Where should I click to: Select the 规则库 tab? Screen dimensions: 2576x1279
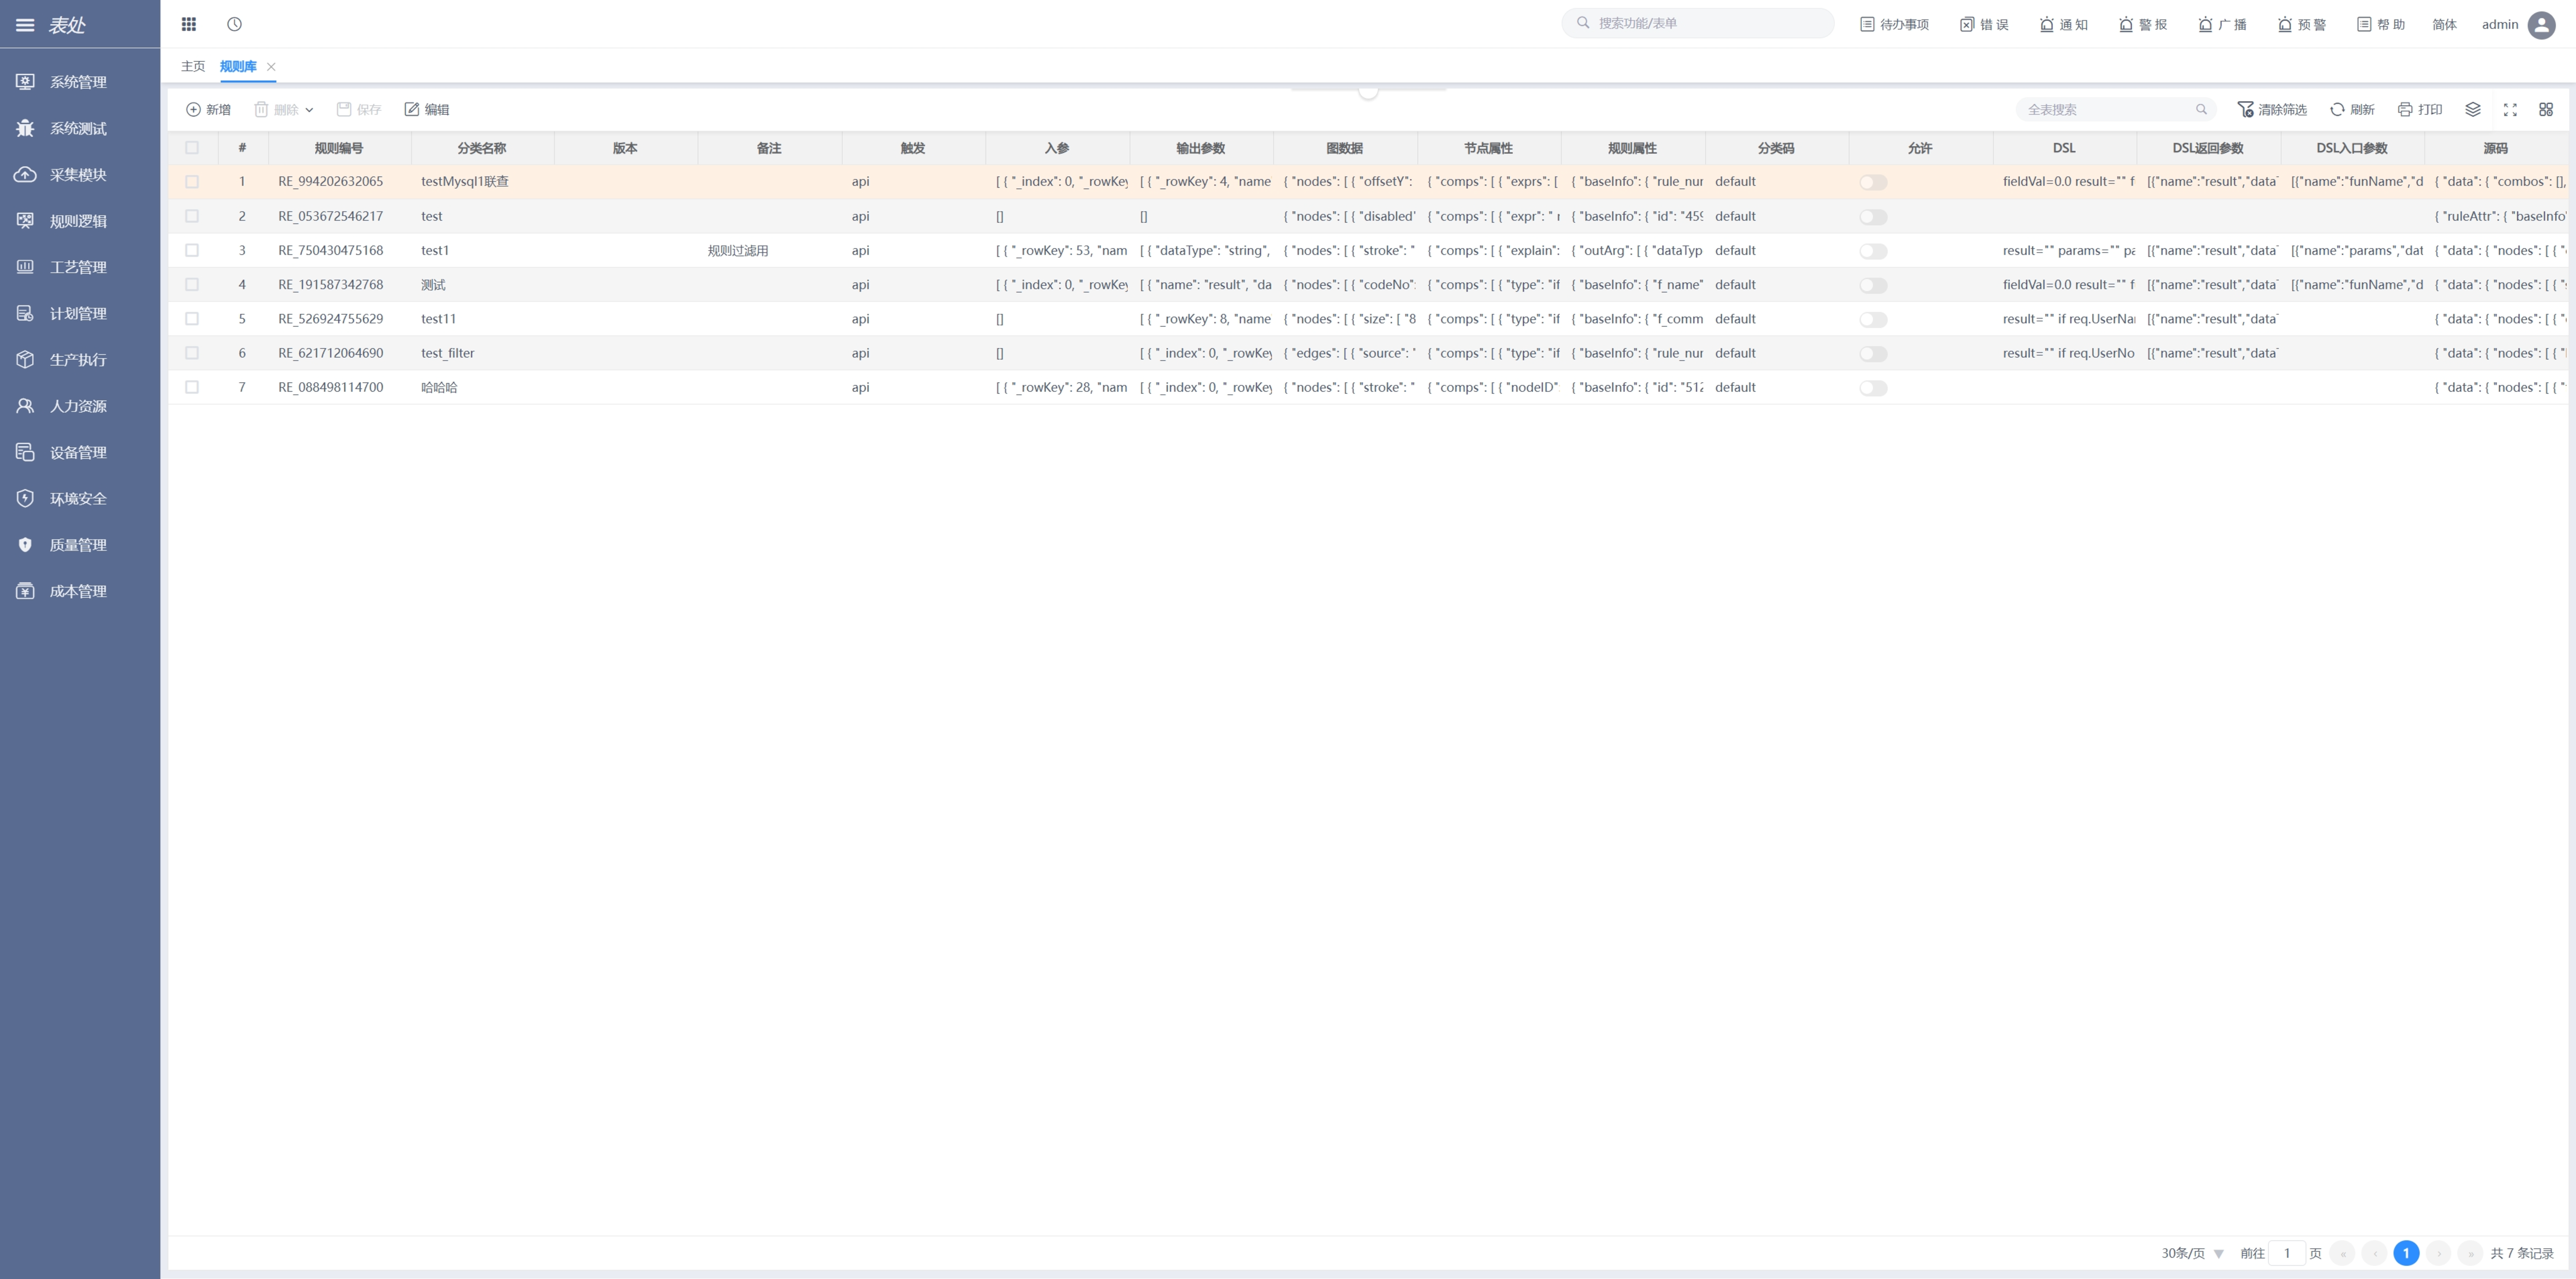pyautogui.click(x=238, y=66)
